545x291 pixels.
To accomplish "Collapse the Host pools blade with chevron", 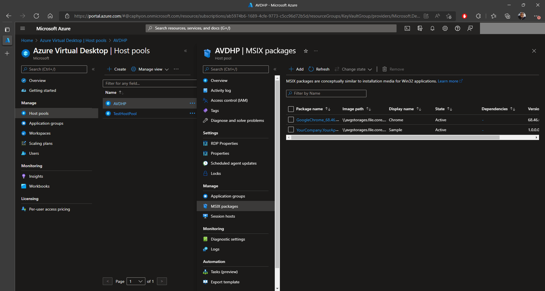I will click(x=186, y=51).
